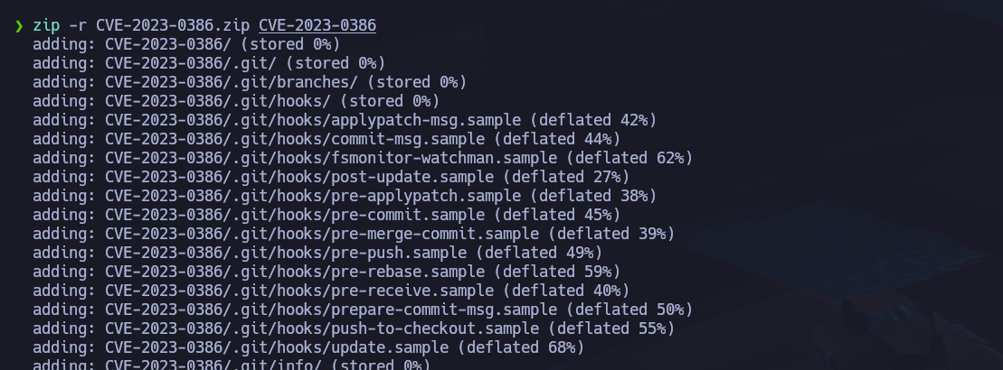
Task: Click the fsmonitor-watchman.sample line
Action: click(x=362, y=158)
